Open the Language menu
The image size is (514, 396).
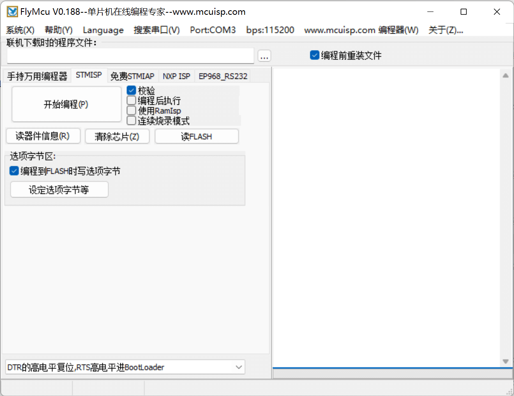(103, 30)
